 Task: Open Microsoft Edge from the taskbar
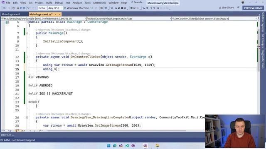pyautogui.click(x=115, y=146)
